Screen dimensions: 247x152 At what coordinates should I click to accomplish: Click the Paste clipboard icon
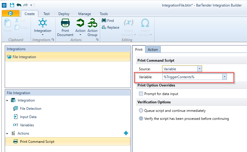8,23
